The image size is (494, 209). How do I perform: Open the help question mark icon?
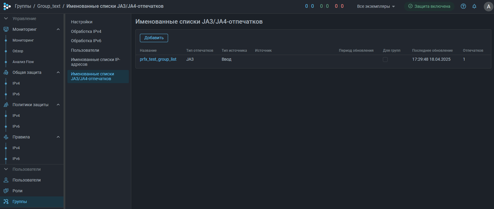click(463, 6)
